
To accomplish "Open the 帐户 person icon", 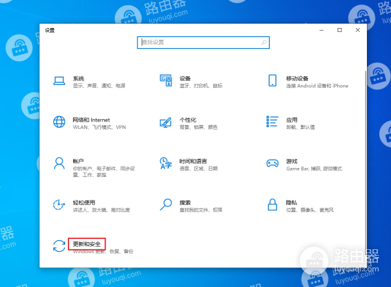I will tap(59, 163).
